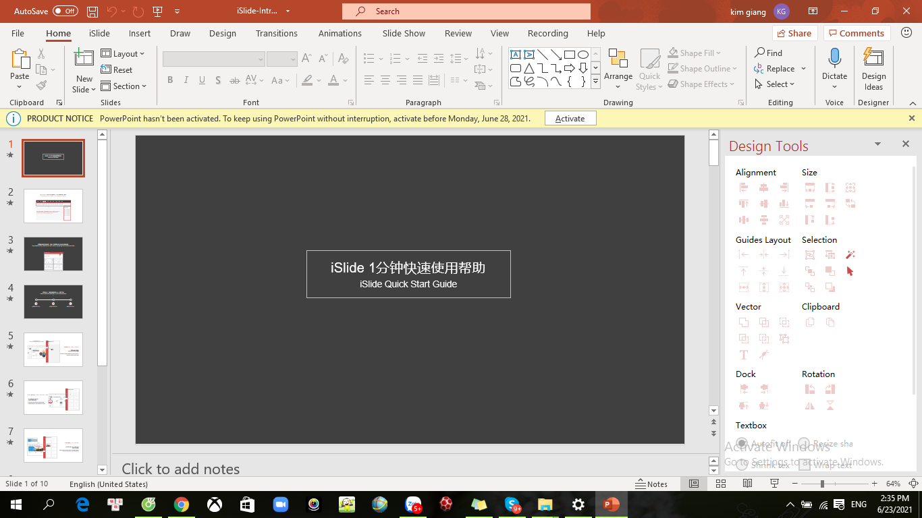This screenshot has height=518, width=922.
Task: Select the Autofit off radio button
Action: (x=742, y=444)
